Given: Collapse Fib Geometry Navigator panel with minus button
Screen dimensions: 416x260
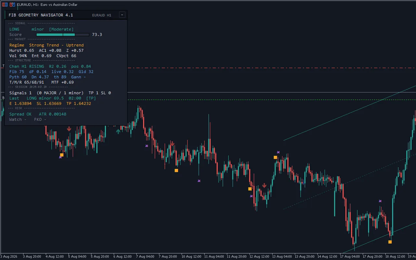Looking at the screenshot, I should pos(122,15).
